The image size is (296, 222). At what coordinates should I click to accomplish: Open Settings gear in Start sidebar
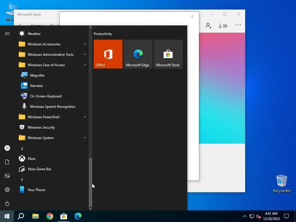pyautogui.click(x=7, y=190)
